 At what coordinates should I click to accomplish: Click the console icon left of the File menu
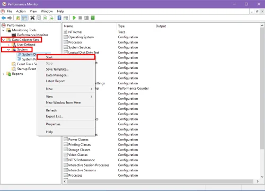coord(3,11)
